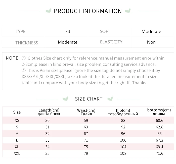Click the THICKNESS label cell

tap(27, 42)
